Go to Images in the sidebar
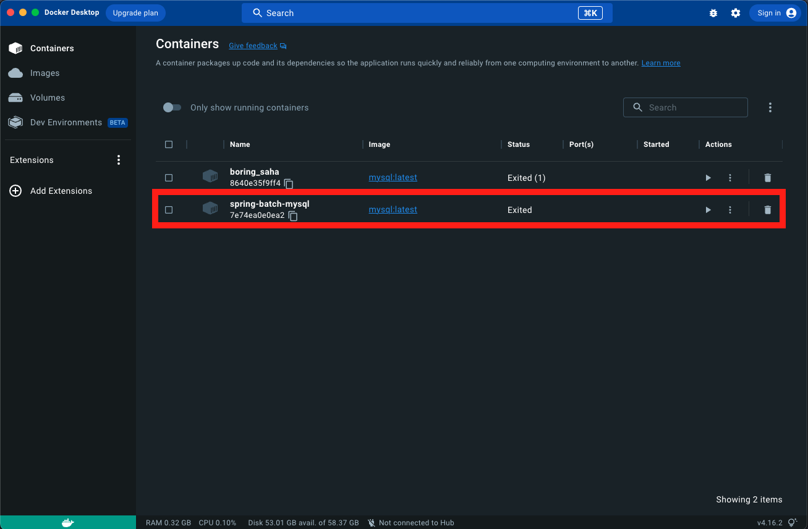The width and height of the screenshot is (808, 529). point(68,73)
